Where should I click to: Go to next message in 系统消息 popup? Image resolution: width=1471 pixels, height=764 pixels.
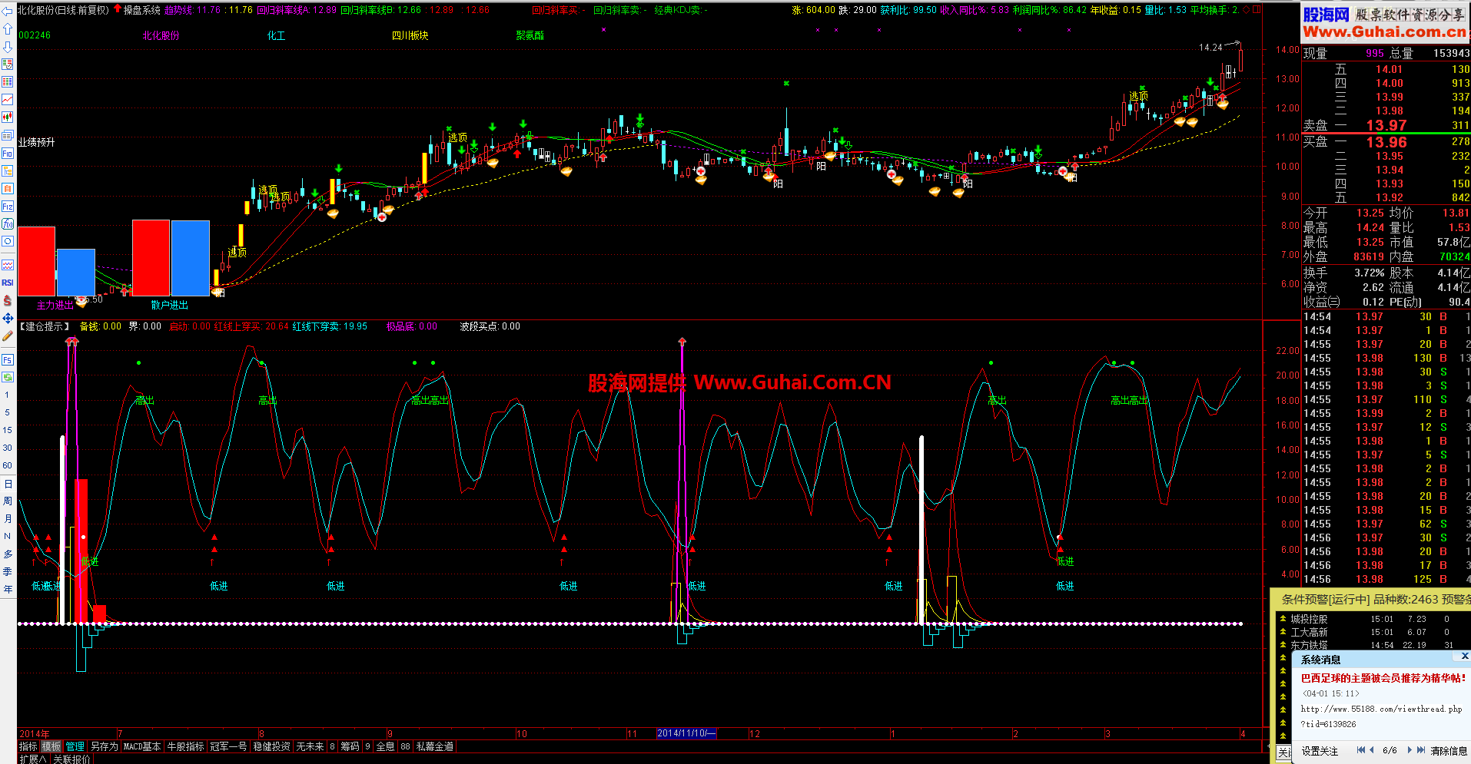coord(1410,750)
